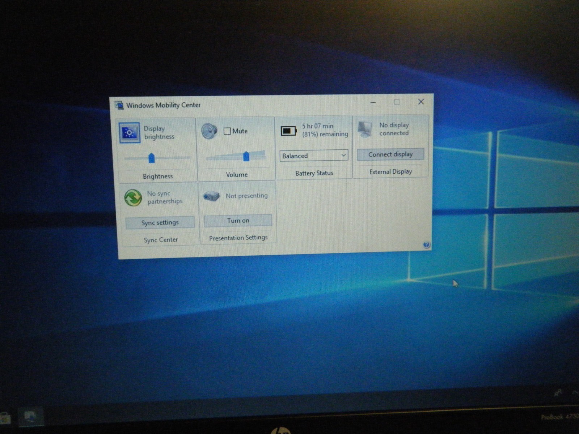Click the Sync settings button
This screenshot has width=579, height=434.
(160, 222)
